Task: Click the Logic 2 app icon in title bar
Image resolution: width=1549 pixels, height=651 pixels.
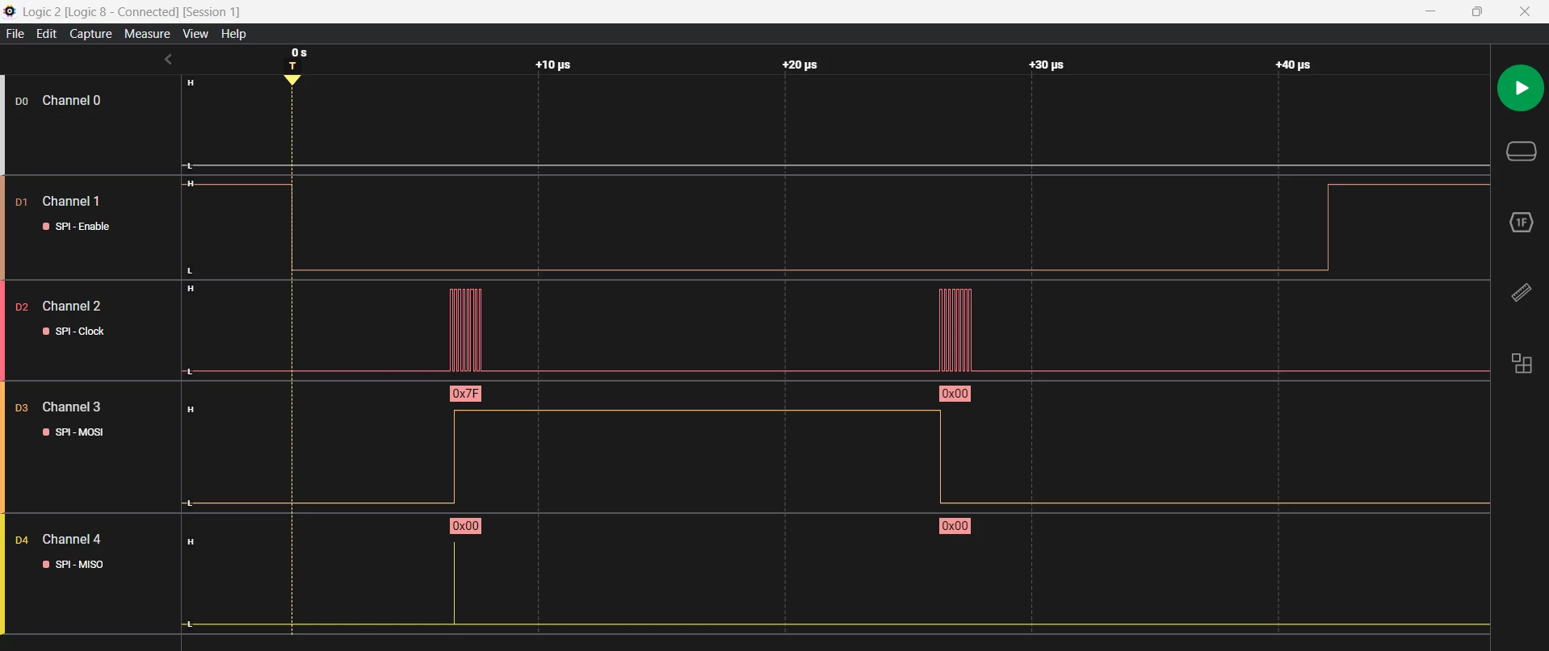Action: [10, 11]
